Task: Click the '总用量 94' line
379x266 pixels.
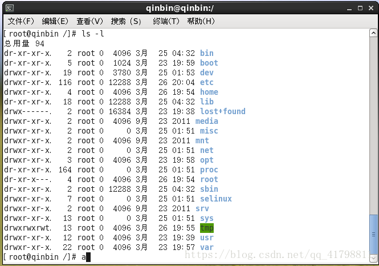Action: [x=24, y=43]
